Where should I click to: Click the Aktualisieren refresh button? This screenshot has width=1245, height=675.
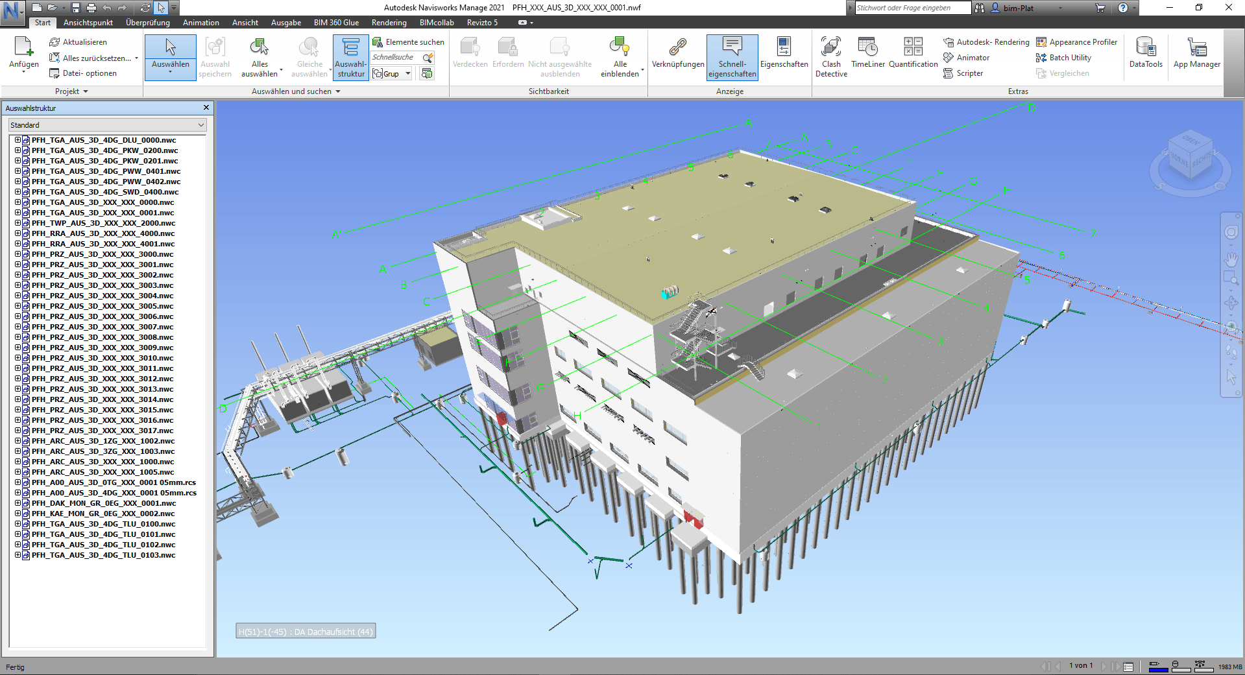[78, 42]
